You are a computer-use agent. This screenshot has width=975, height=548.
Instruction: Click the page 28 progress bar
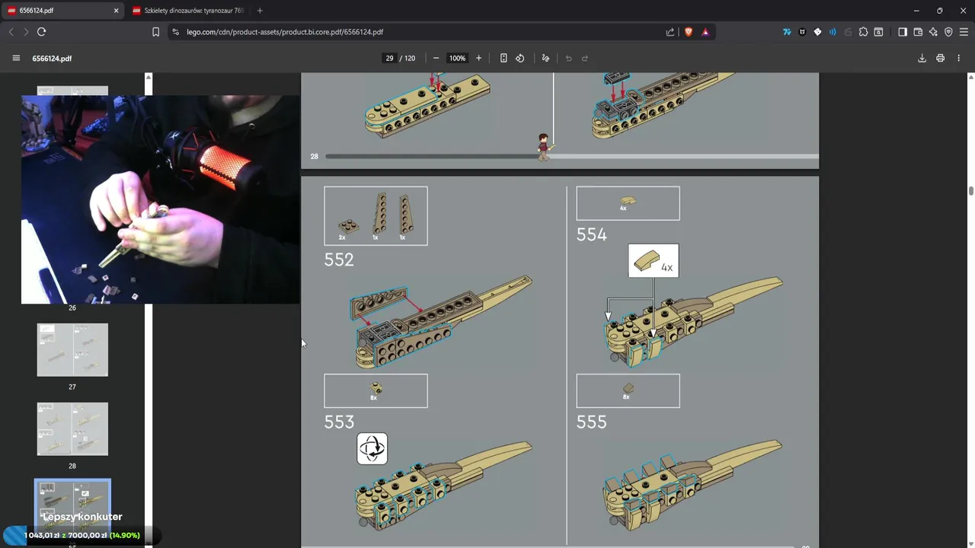[x=572, y=156]
